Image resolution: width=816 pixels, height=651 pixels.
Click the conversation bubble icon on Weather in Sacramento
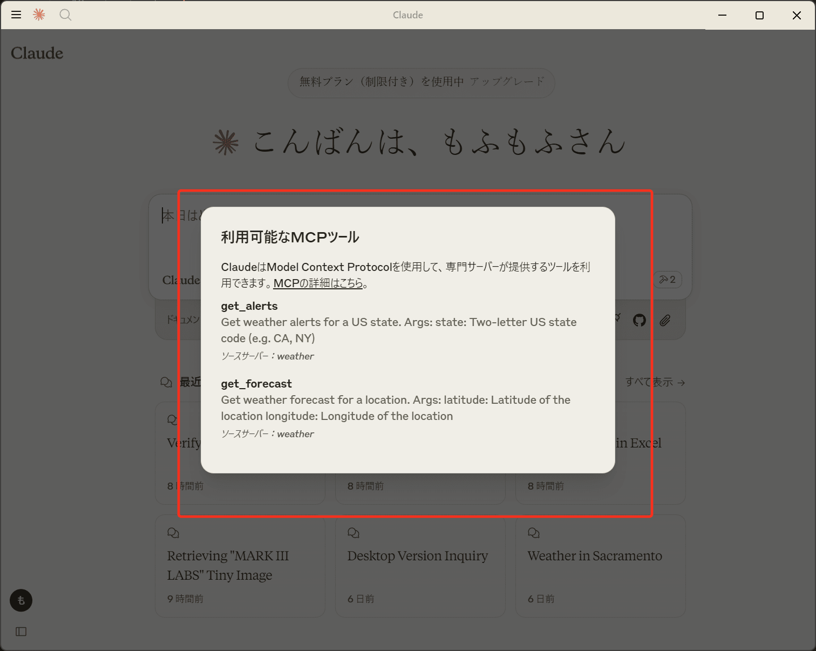(534, 532)
